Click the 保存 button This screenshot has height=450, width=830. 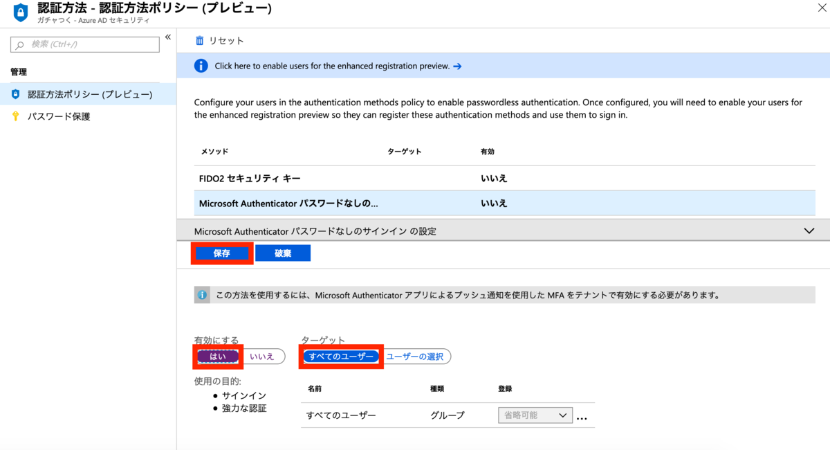pos(221,253)
